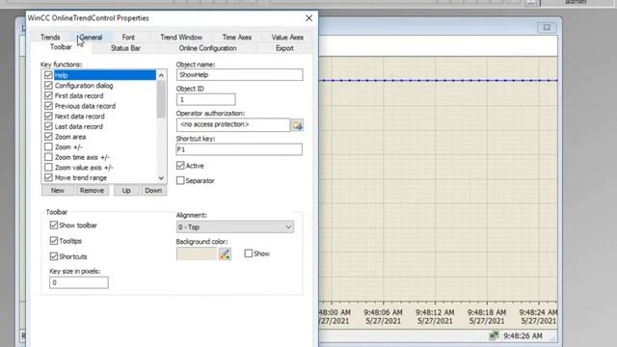Uncheck Configuration dialog key function
This screenshot has height=347, width=617.
(x=48, y=85)
